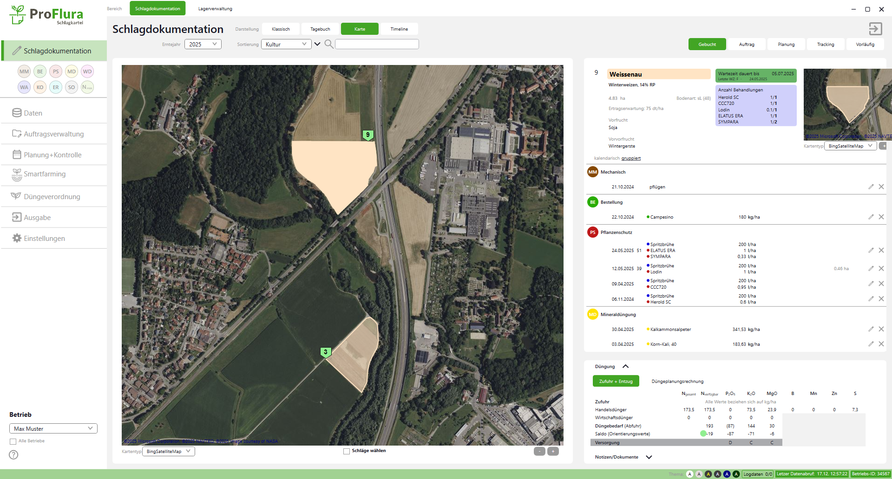
Task: Expand the Notizen/Dokumente section
Action: [649, 457]
